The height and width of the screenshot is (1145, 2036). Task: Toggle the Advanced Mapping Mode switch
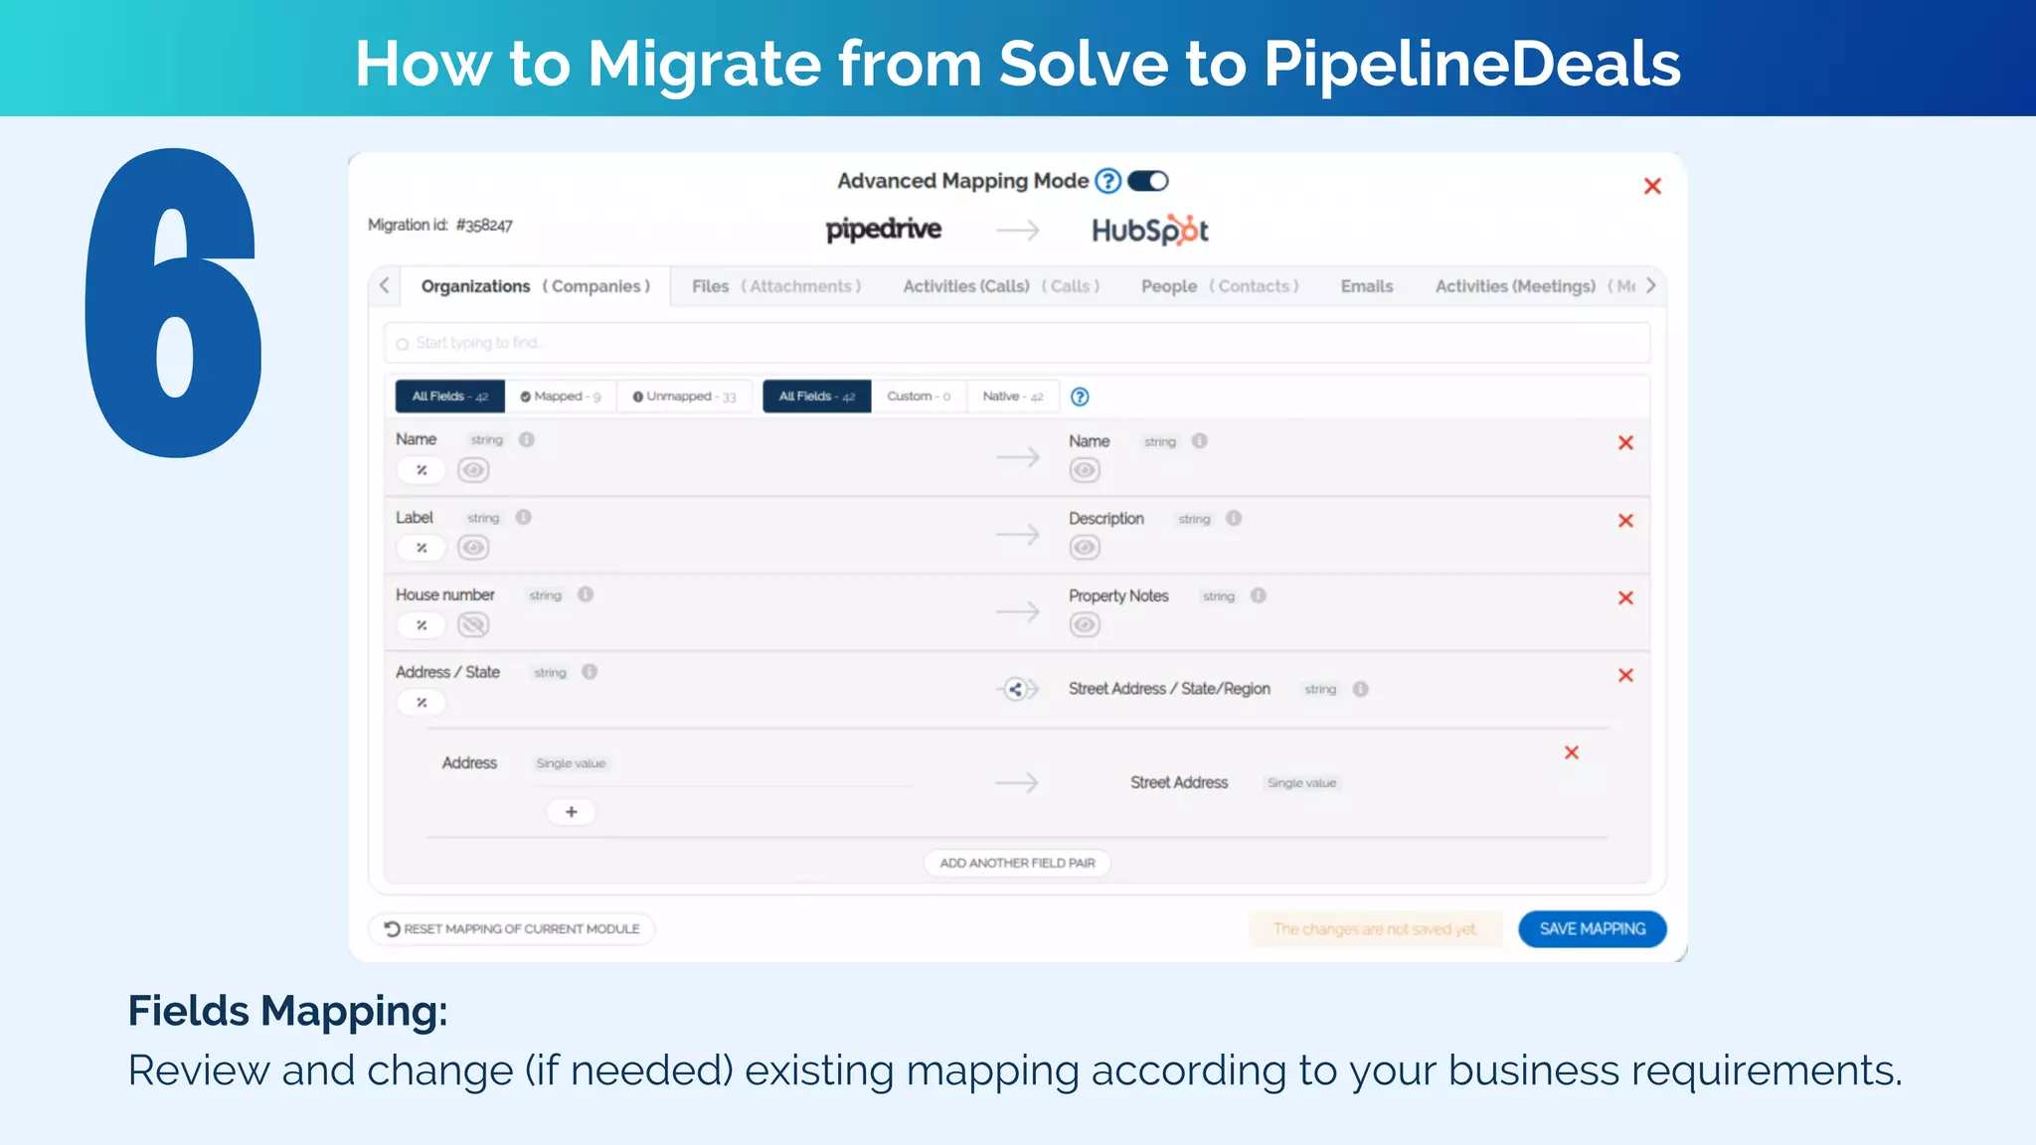[x=1147, y=181]
